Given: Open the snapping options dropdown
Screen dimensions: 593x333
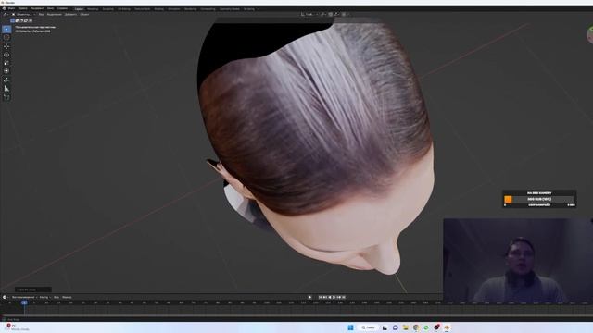Looking at the screenshot, I should click(x=336, y=15).
